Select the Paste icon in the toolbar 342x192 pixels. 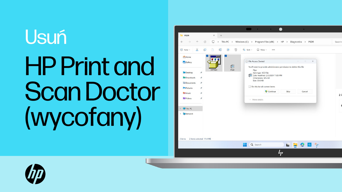click(x=212, y=50)
